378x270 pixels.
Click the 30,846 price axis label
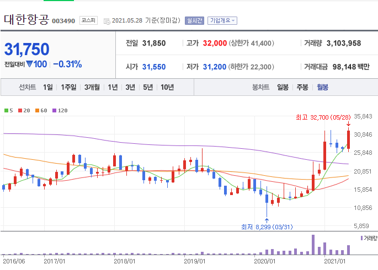pos(363,134)
